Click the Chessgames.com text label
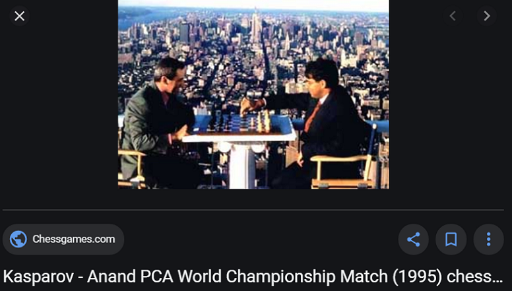The image size is (512, 291). point(74,240)
